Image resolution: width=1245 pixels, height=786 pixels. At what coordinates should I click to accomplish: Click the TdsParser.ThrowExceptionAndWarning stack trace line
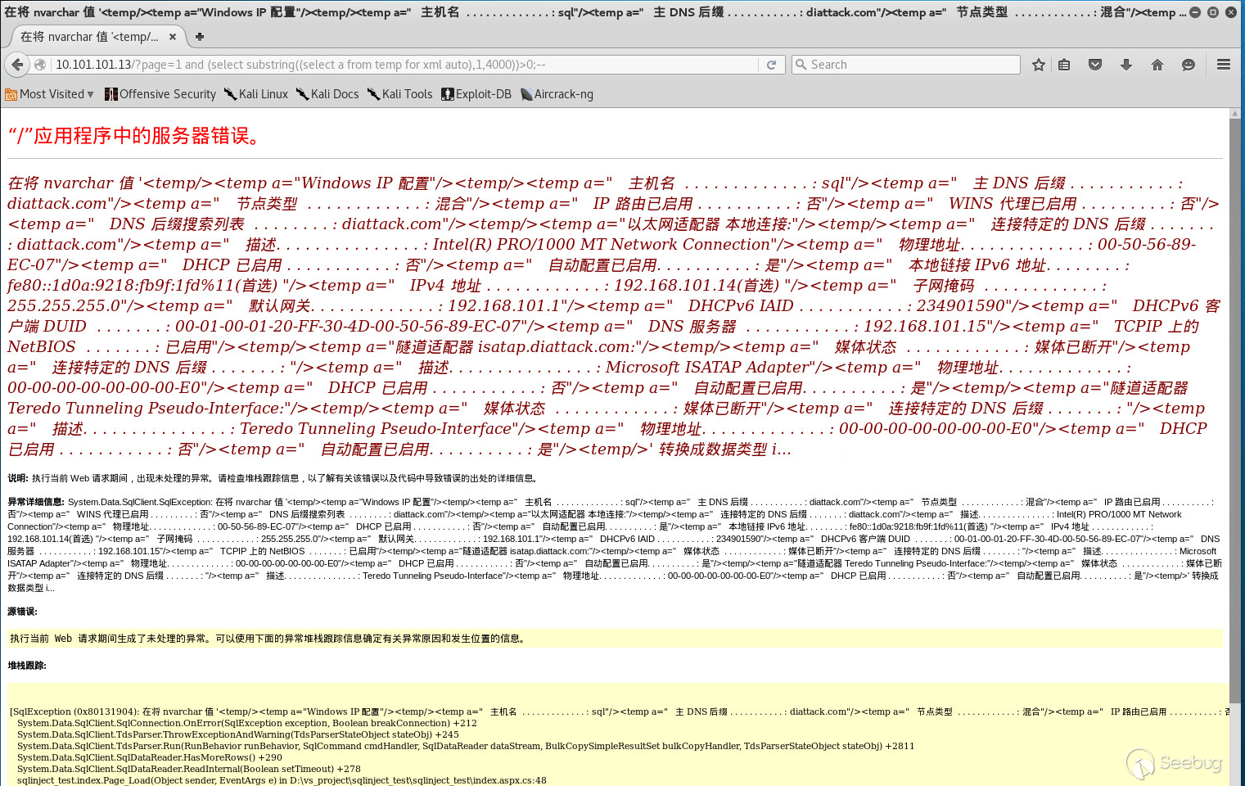pyautogui.click(x=238, y=734)
